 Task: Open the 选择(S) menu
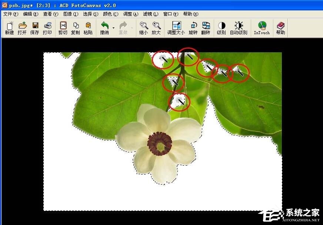pyautogui.click(x=91, y=14)
